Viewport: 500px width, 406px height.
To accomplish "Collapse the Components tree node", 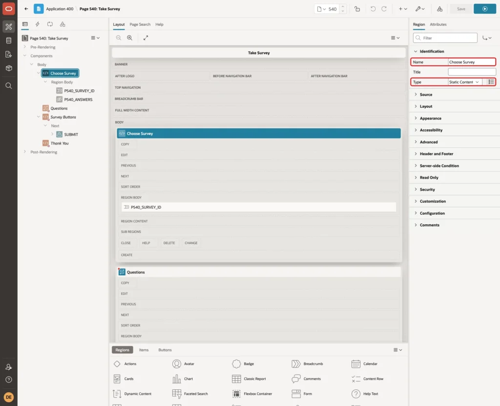I will pyautogui.click(x=25, y=56).
